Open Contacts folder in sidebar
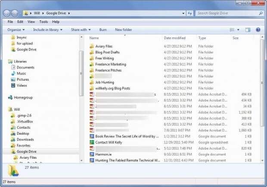This screenshot has width=267, height=187. pos(24,128)
